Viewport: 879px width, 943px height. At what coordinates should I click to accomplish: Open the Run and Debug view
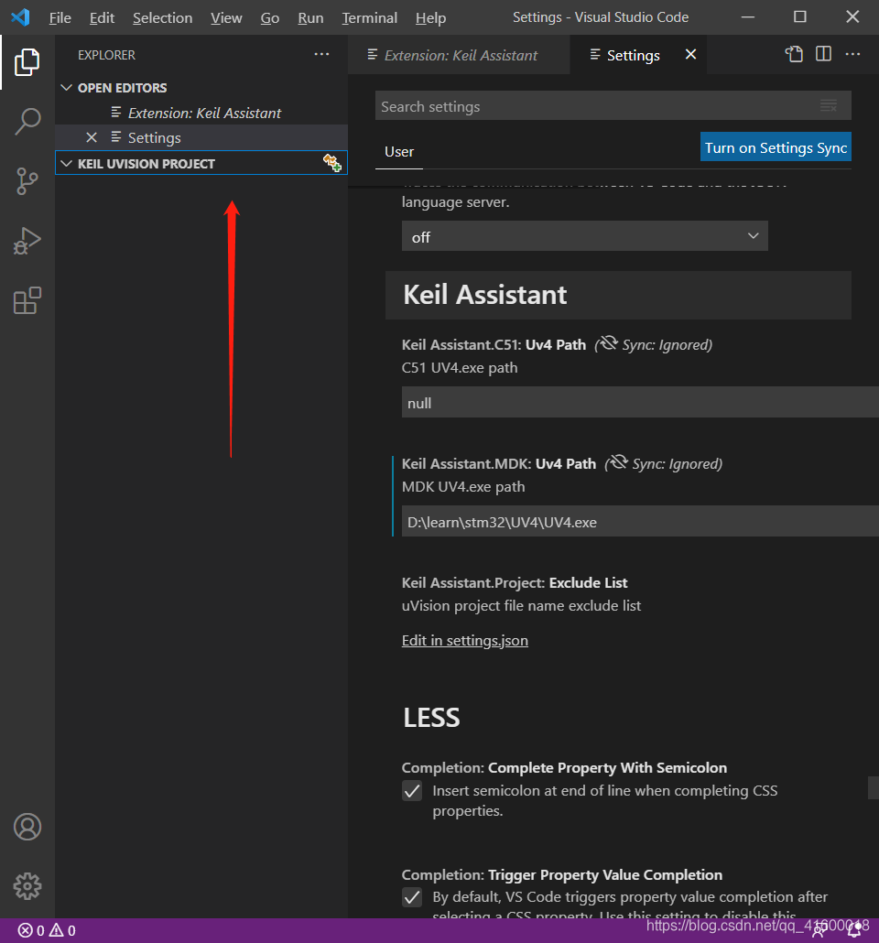pyautogui.click(x=27, y=241)
